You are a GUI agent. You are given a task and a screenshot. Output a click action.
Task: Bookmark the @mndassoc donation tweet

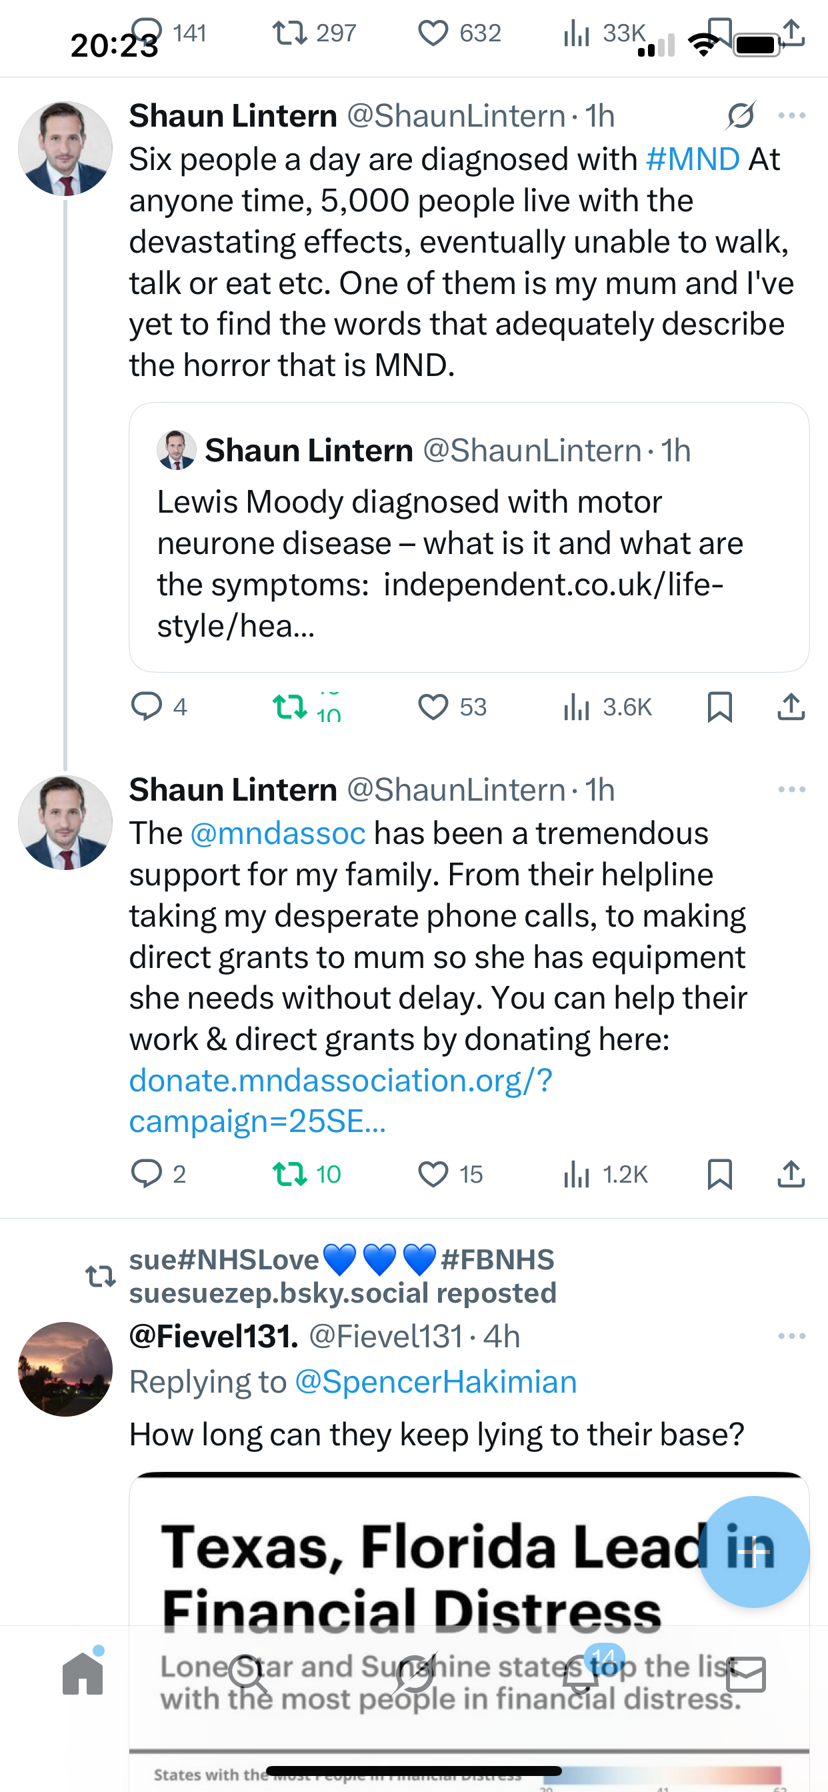coord(719,1174)
